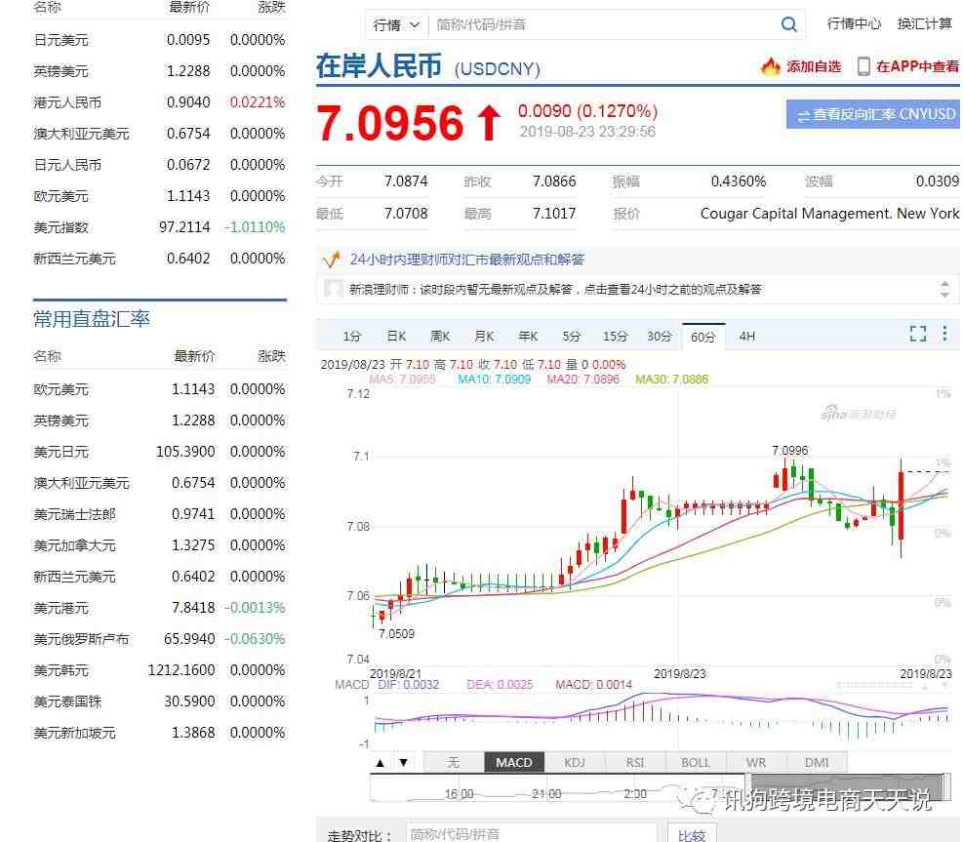Click 查看反向汇率 CNYUSD button
The image size is (963, 842).
[x=872, y=114]
